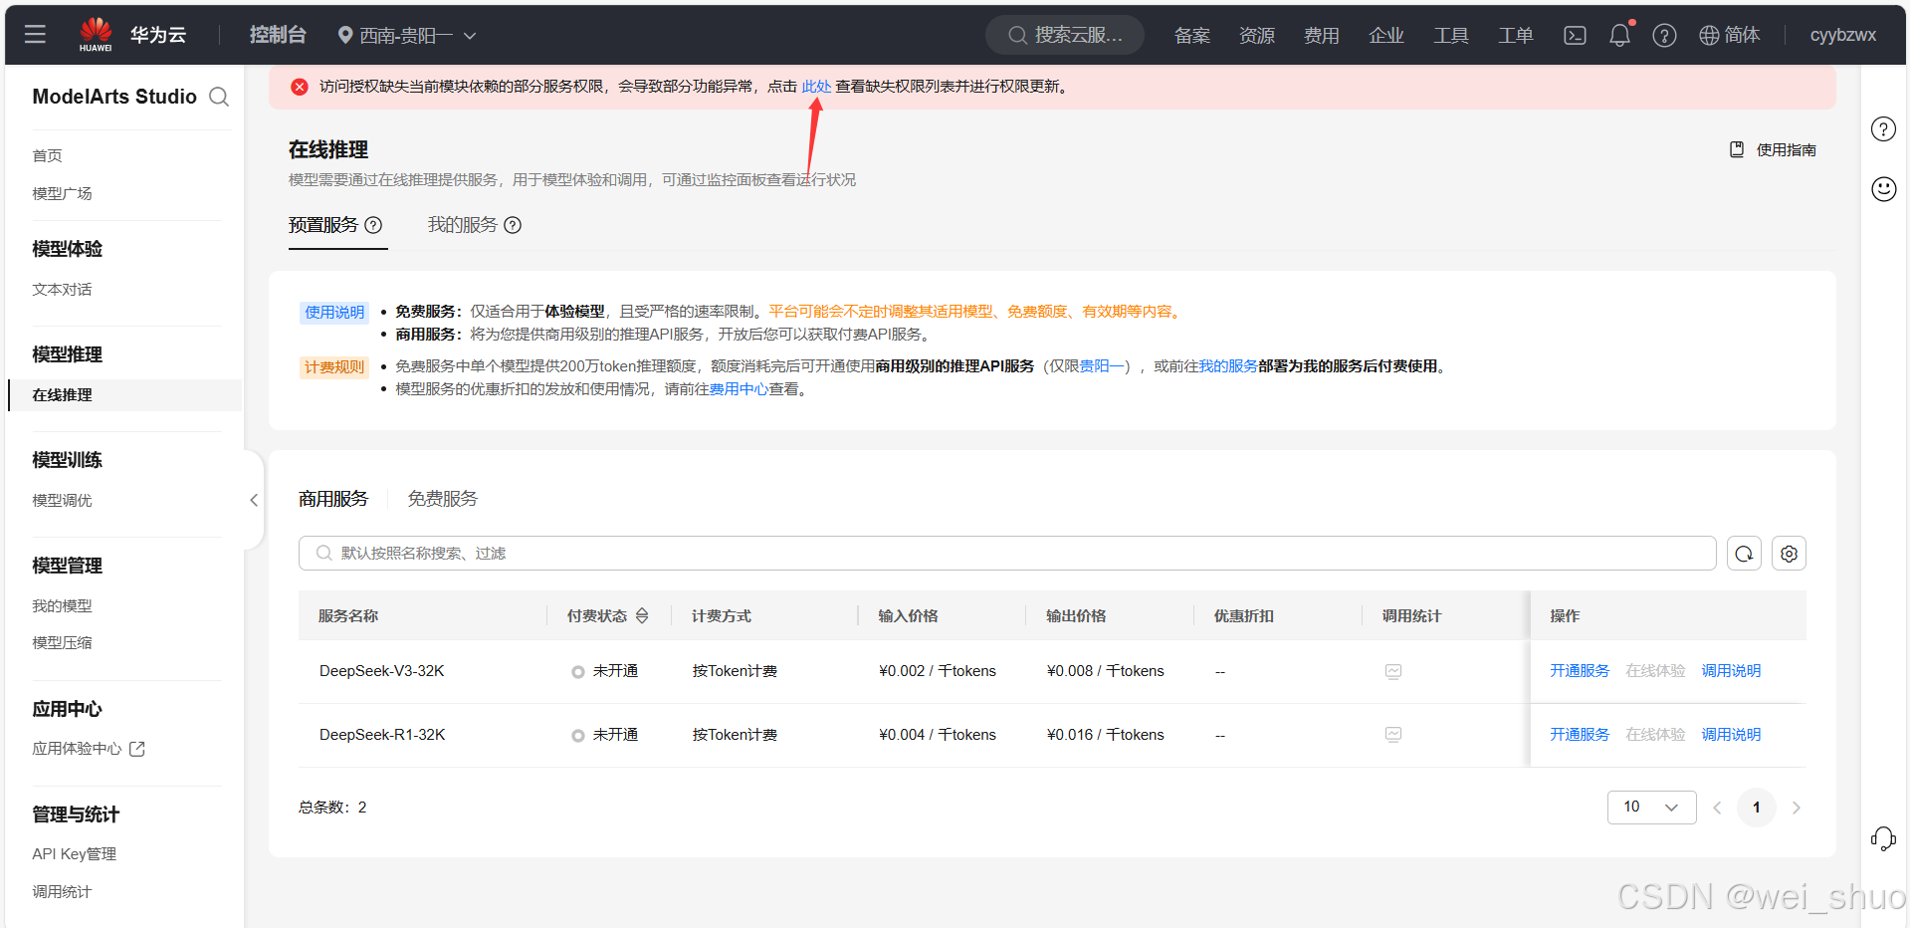The height and width of the screenshot is (928, 1910).
Task: Select 商用服务 tab
Action: tap(333, 499)
